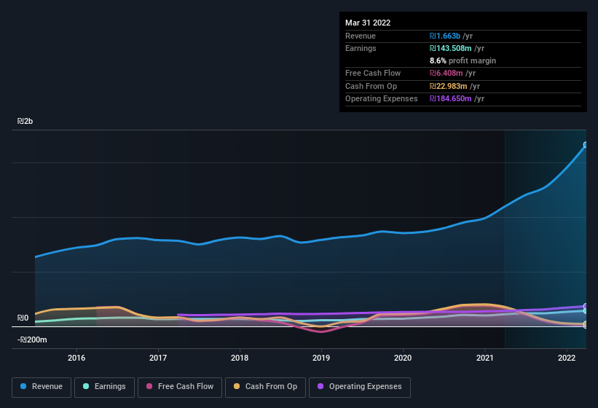The width and height of the screenshot is (598, 408).
Task: Click the Earnings line end marker
Action: pyautogui.click(x=586, y=311)
